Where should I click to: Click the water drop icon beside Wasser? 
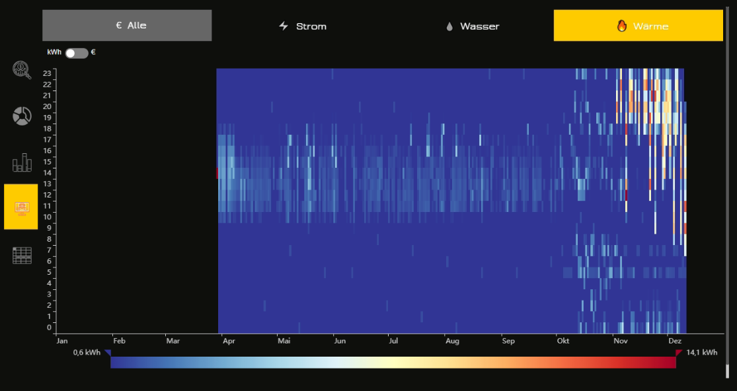(x=449, y=26)
